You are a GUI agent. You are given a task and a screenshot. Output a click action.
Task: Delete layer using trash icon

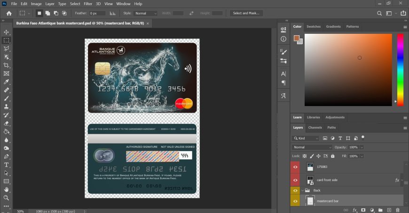(x=398, y=210)
